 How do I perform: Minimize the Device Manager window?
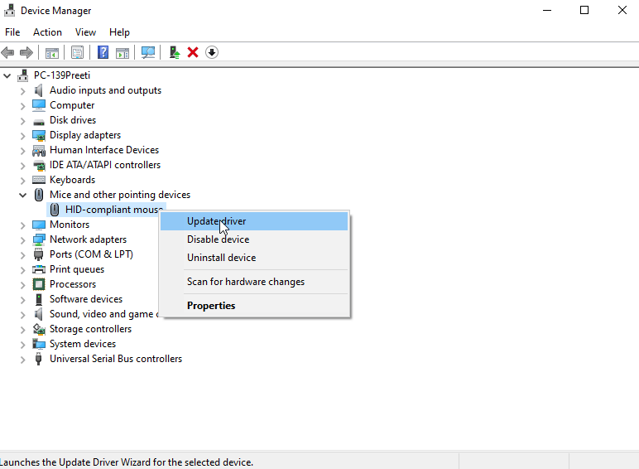pyautogui.click(x=547, y=10)
